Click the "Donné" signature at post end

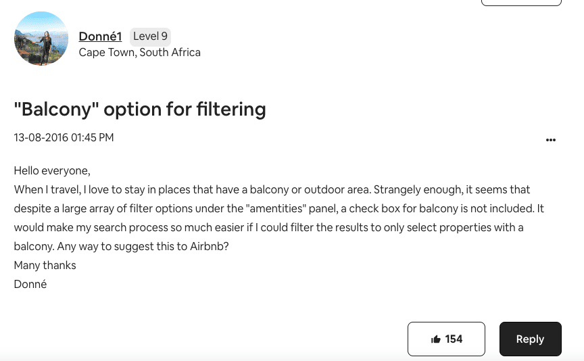(30, 284)
